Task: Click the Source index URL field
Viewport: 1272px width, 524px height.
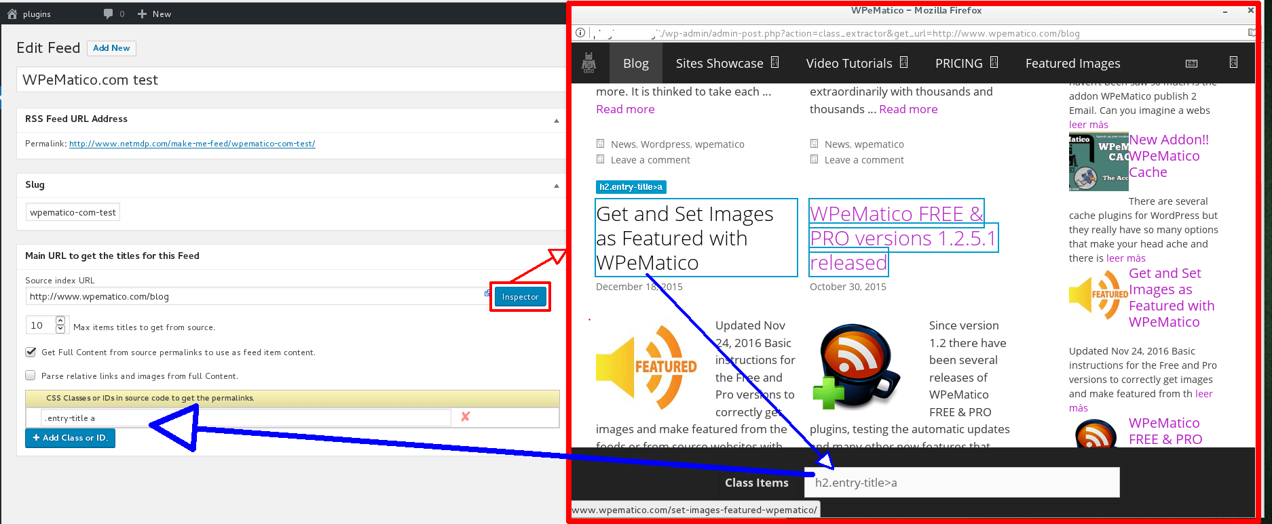Action: (255, 296)
